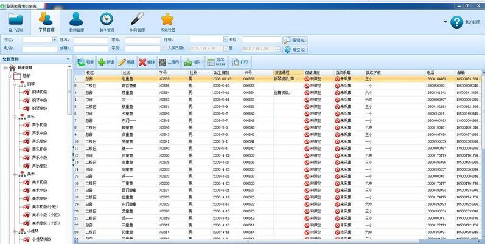Click the 二维码 QR code button
This screenshot has height=244, width=485.
pos(169,63)
